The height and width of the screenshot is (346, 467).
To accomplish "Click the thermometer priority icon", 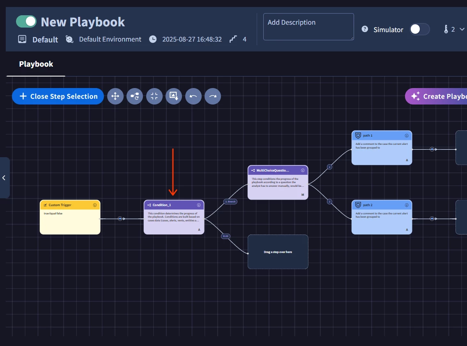I will [x=446, y=29].
